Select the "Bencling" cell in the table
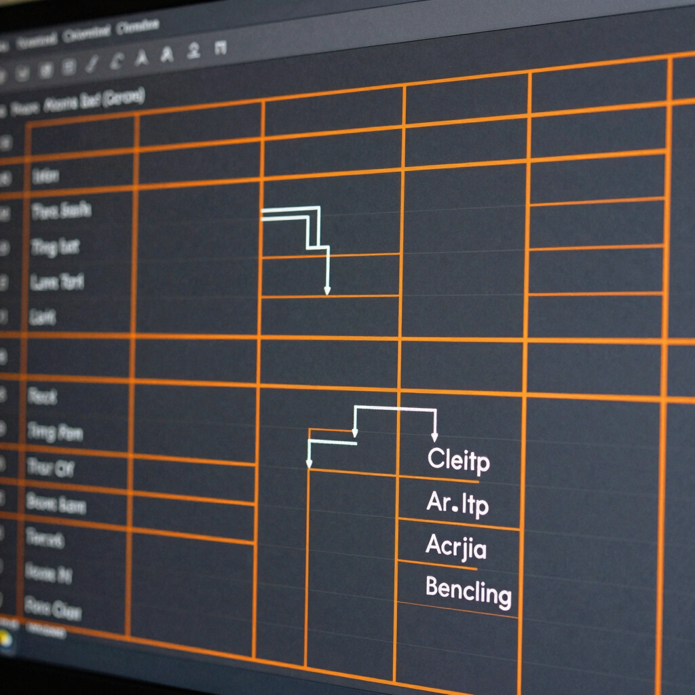The width and height of the screenshot is (695, 695). (x=468, y=591)
